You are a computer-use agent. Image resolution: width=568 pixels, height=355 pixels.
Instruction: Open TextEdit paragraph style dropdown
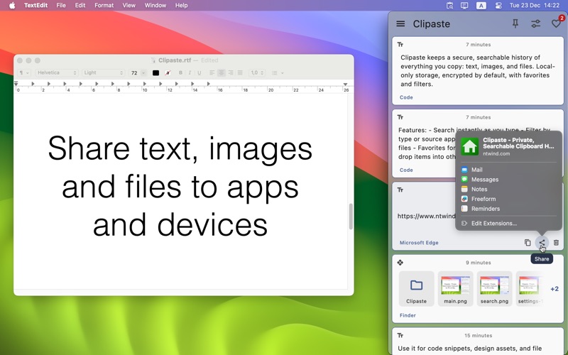24,73
